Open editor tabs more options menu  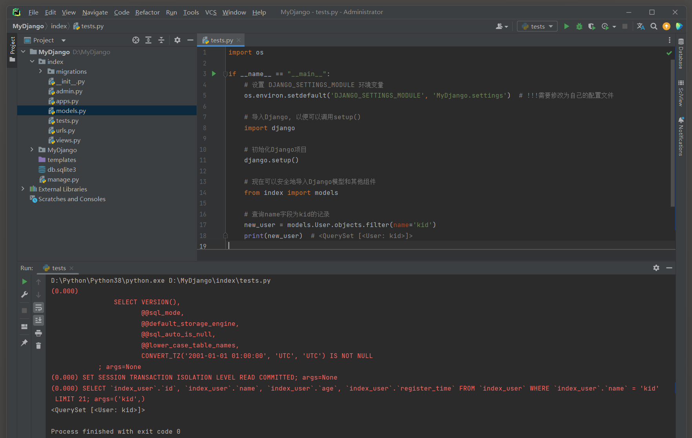point(670,40)
